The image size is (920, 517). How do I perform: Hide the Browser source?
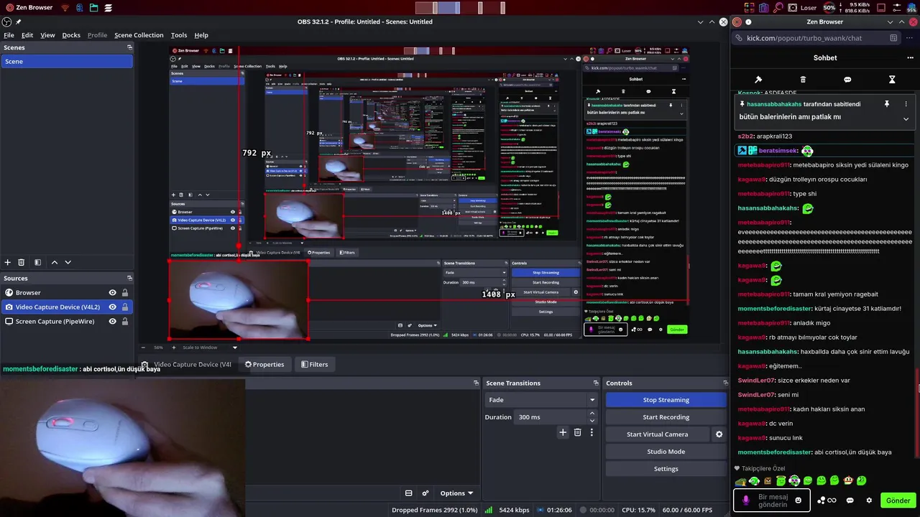click(112, 293)
